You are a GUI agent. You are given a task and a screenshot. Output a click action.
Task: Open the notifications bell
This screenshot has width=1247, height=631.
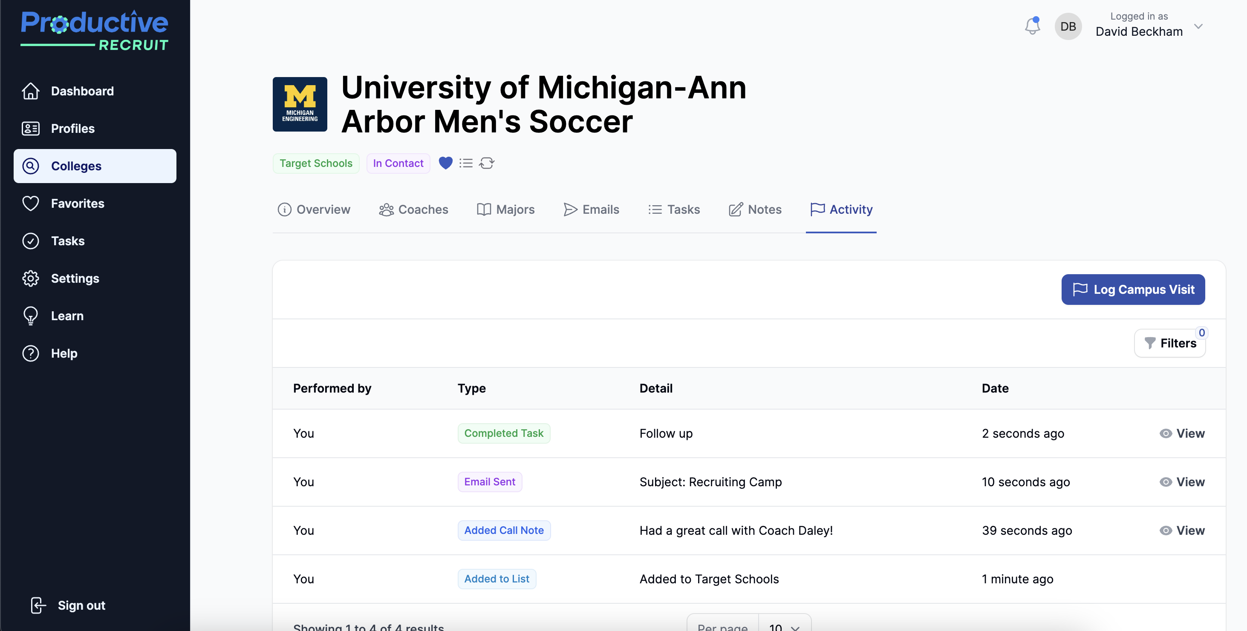(x=1032, y=26)
